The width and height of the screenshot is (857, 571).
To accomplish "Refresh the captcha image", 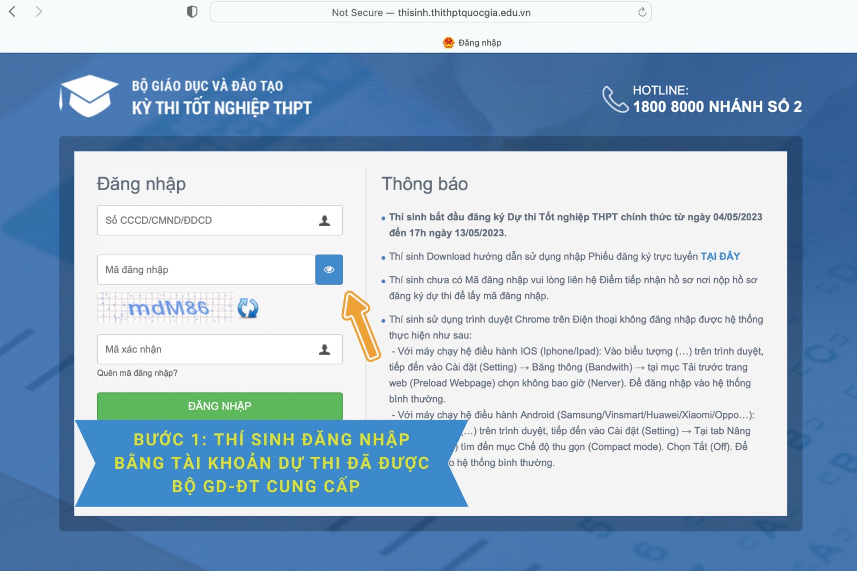I will pyautogui.click(x=248, y=308).
